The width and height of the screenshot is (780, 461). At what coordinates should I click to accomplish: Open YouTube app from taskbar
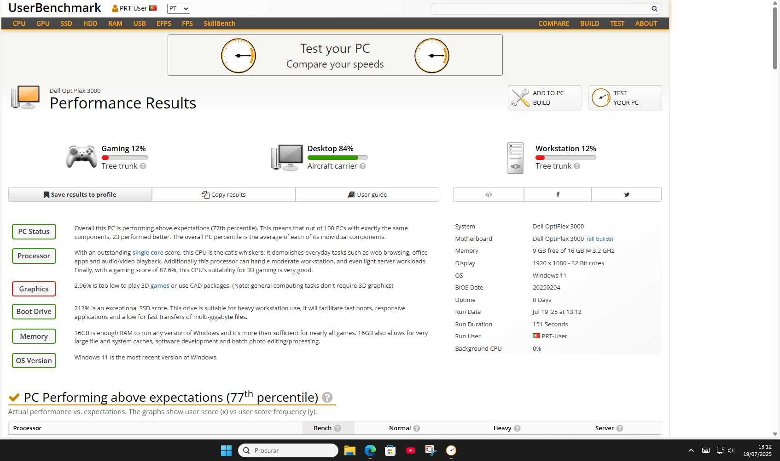point(411,450)
